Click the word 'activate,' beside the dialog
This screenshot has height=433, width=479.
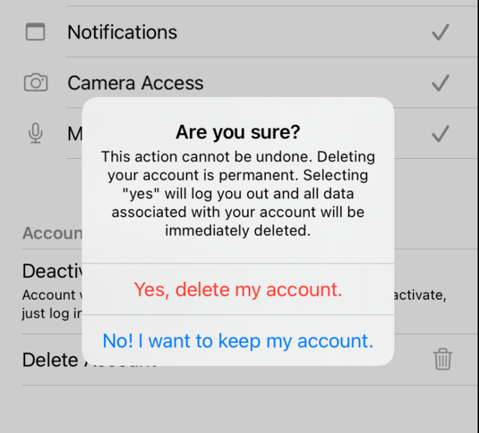tap(420, 294)
